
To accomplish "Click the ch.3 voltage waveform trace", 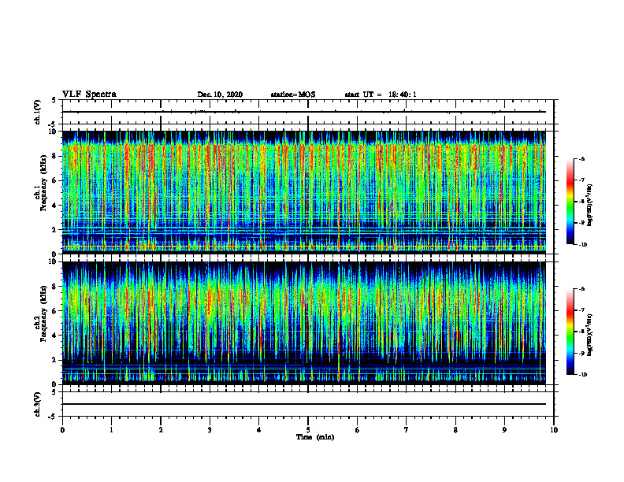I will click(304, 404).
